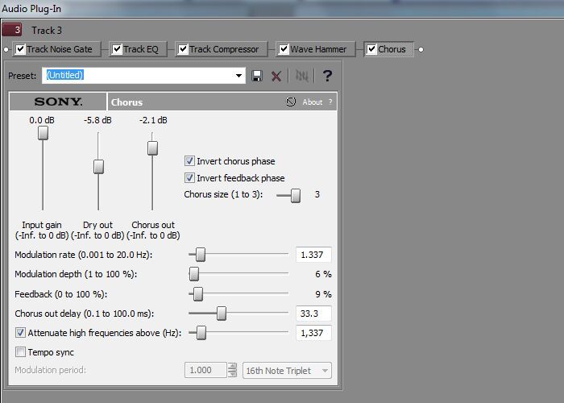Open plug-in help via the question mark icon

pos(326,76)
